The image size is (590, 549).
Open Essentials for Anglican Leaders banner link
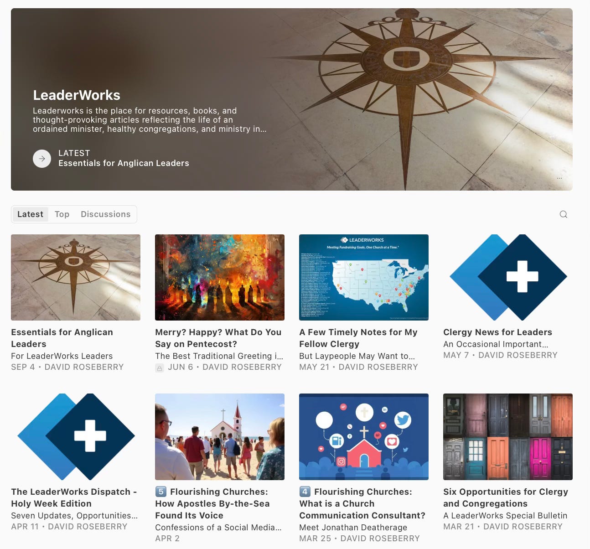(124, 163)
